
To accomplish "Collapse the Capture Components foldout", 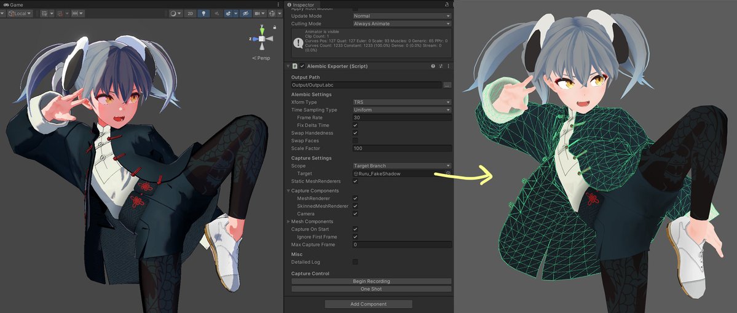I will pos(288,191).
